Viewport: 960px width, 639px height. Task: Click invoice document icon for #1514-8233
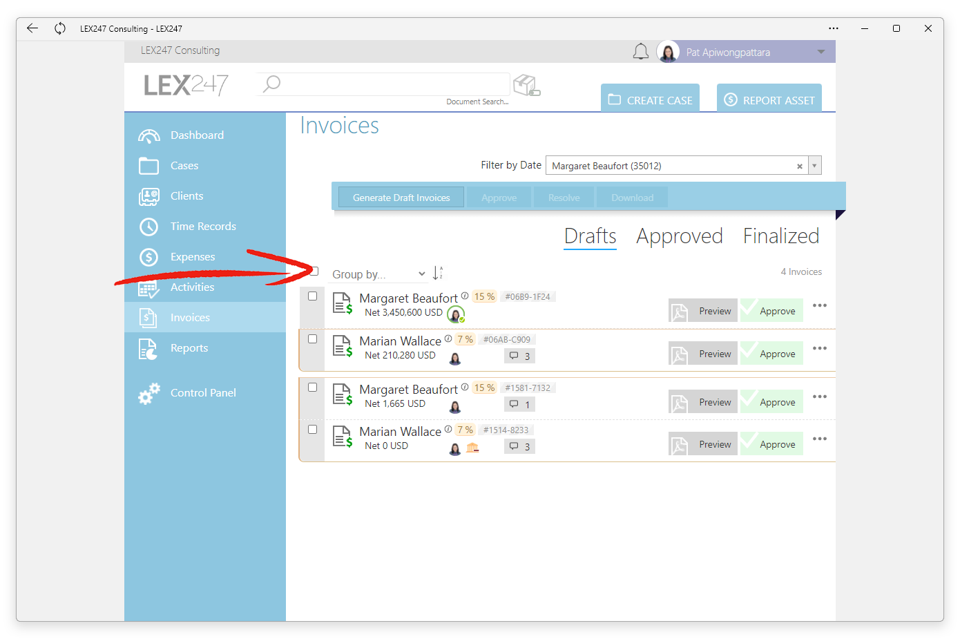343,437
